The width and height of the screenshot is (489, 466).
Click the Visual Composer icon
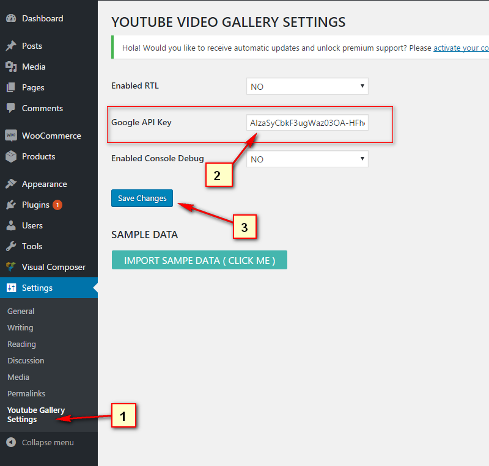click(x=11, y=268)
